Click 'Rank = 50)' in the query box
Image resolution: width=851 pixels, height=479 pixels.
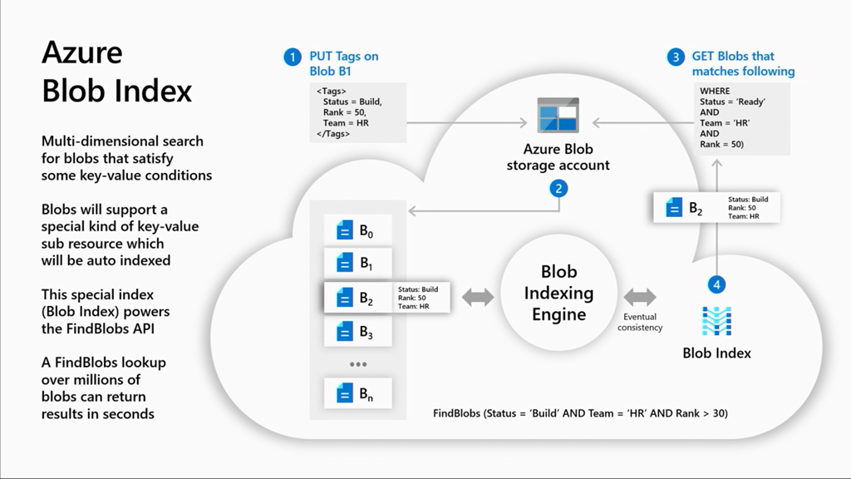point(721,145)
